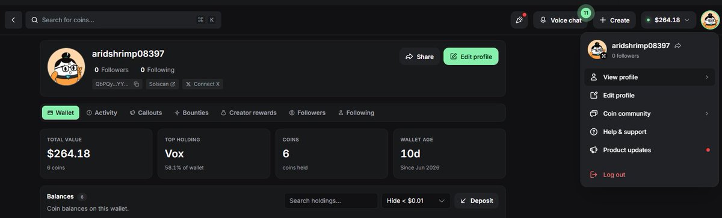Focus the Search for coins field
This screenshot has height=218, width=722.
123,20
